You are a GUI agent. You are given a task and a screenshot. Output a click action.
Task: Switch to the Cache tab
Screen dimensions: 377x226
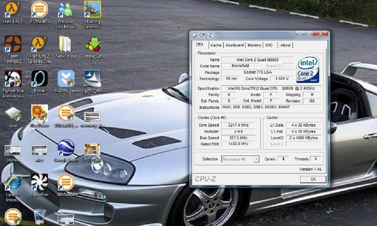point(216,45)
